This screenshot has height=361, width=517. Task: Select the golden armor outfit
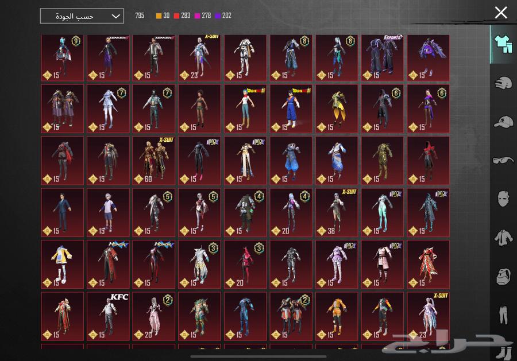[383, 160]
